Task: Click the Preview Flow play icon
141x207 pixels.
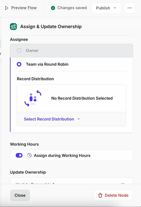Action: click(x=7, y=8)
